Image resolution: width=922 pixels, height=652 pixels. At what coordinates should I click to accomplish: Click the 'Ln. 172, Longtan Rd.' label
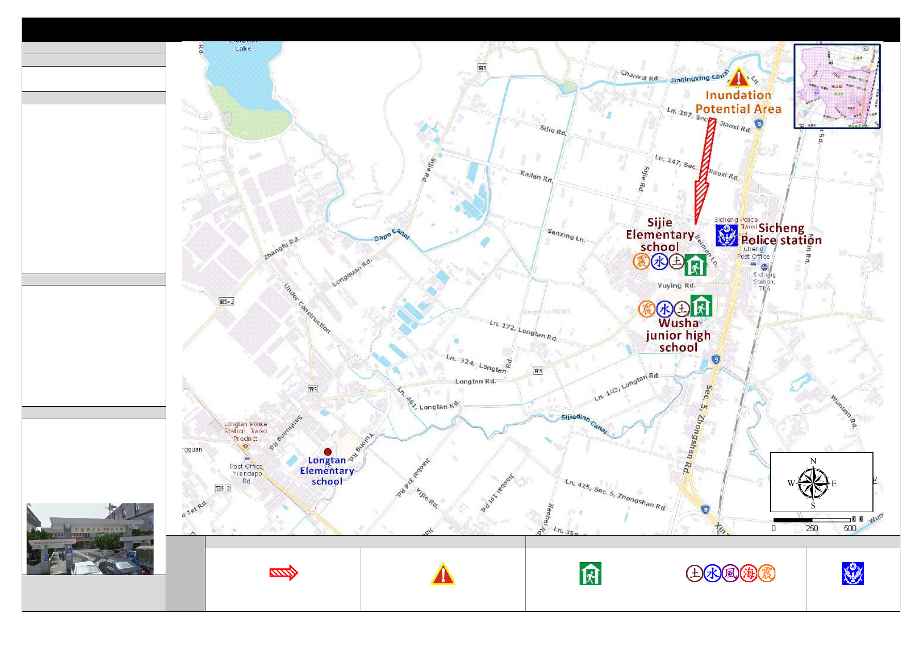pos(523,330)
